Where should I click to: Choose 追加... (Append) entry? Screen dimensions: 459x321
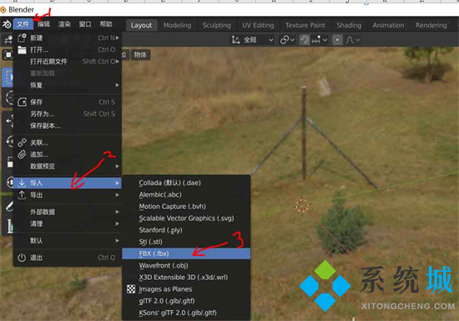(x=68, y=155)
